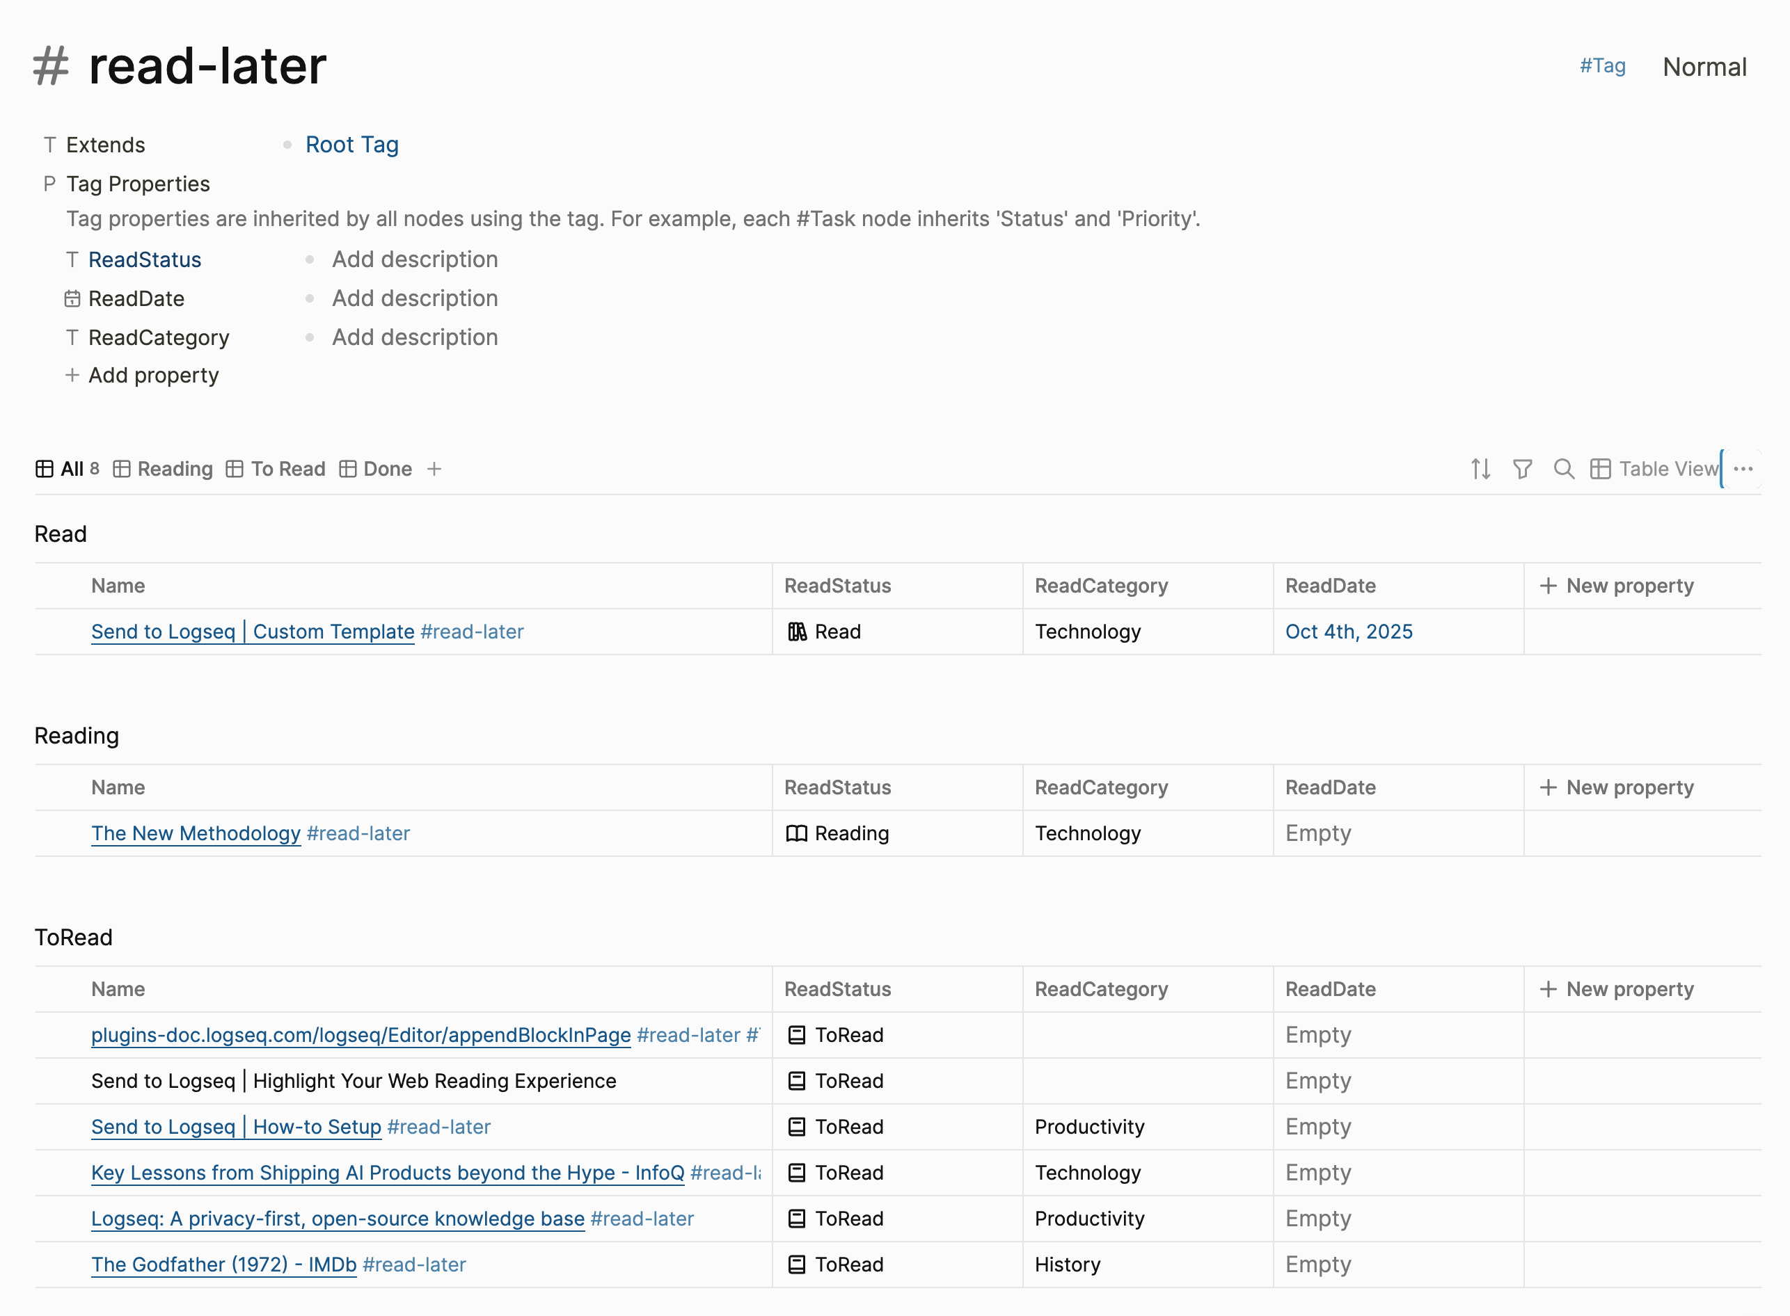
Task: Click the Reading open-book status icon
Action: pos(797,833)
